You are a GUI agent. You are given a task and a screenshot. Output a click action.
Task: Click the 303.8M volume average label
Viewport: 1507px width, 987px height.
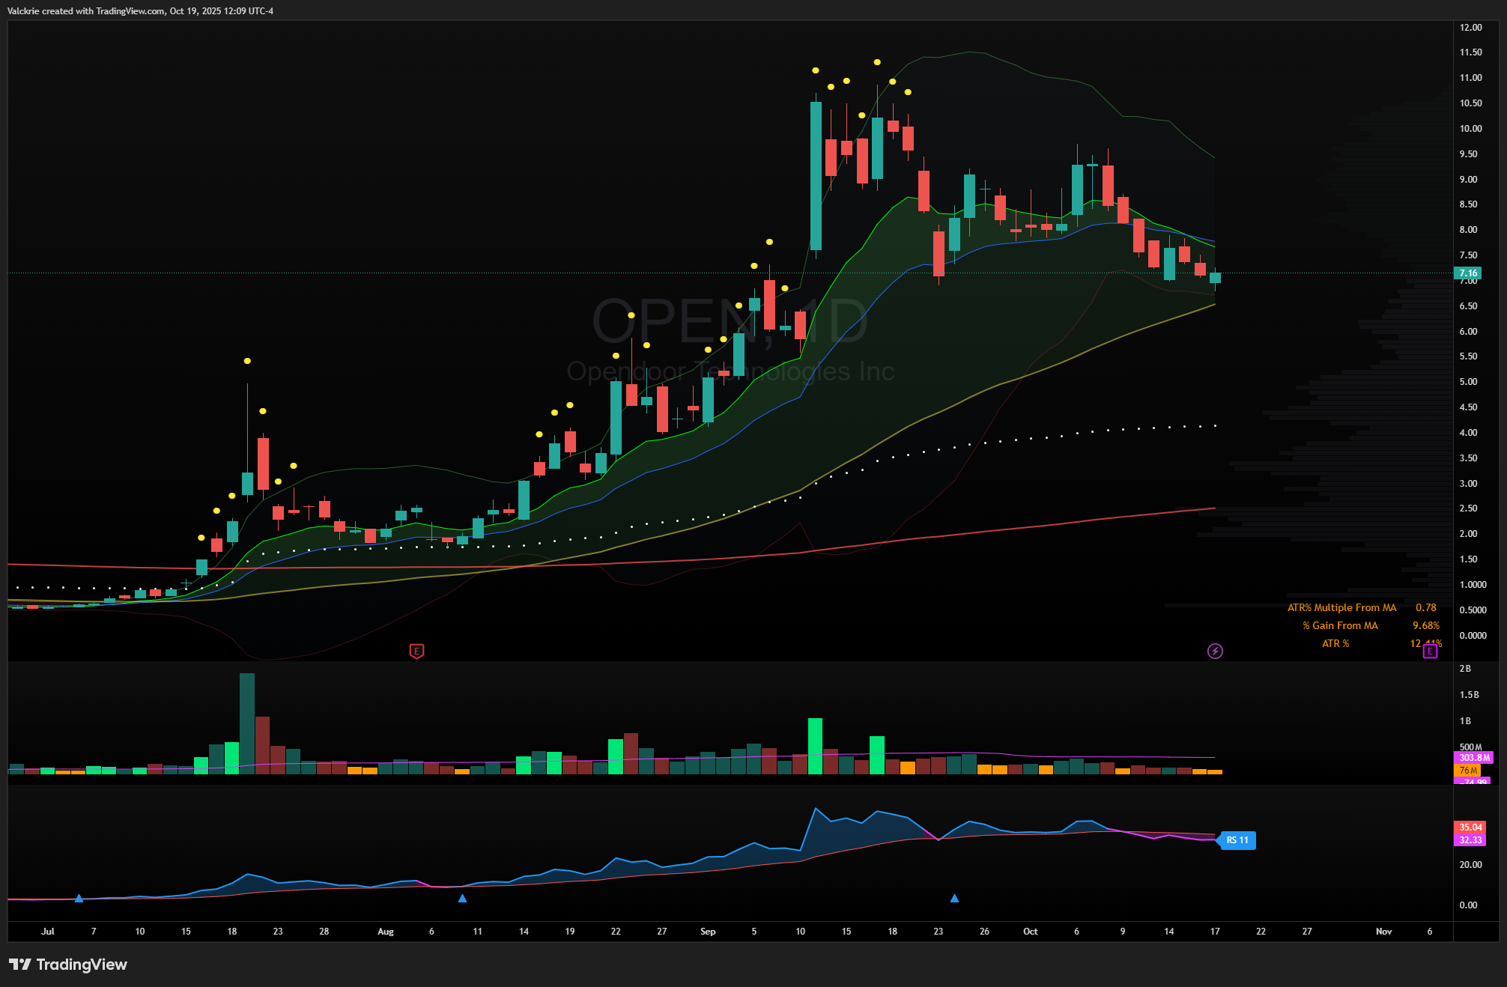coord(1473,758)
